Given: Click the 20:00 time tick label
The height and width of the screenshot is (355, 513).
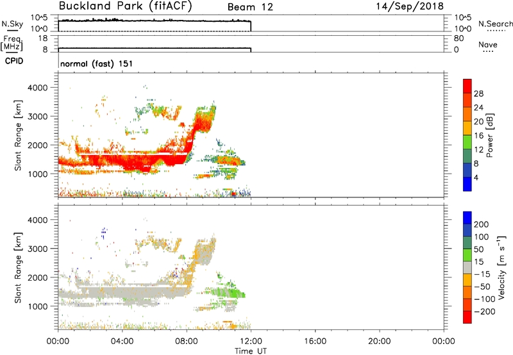Looking at the screenshot, I should (x=380, y=342).
